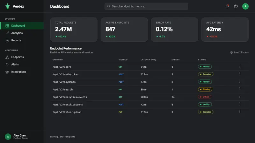Select endpoint text /api/v2/notifications

[x=68, y=105]
